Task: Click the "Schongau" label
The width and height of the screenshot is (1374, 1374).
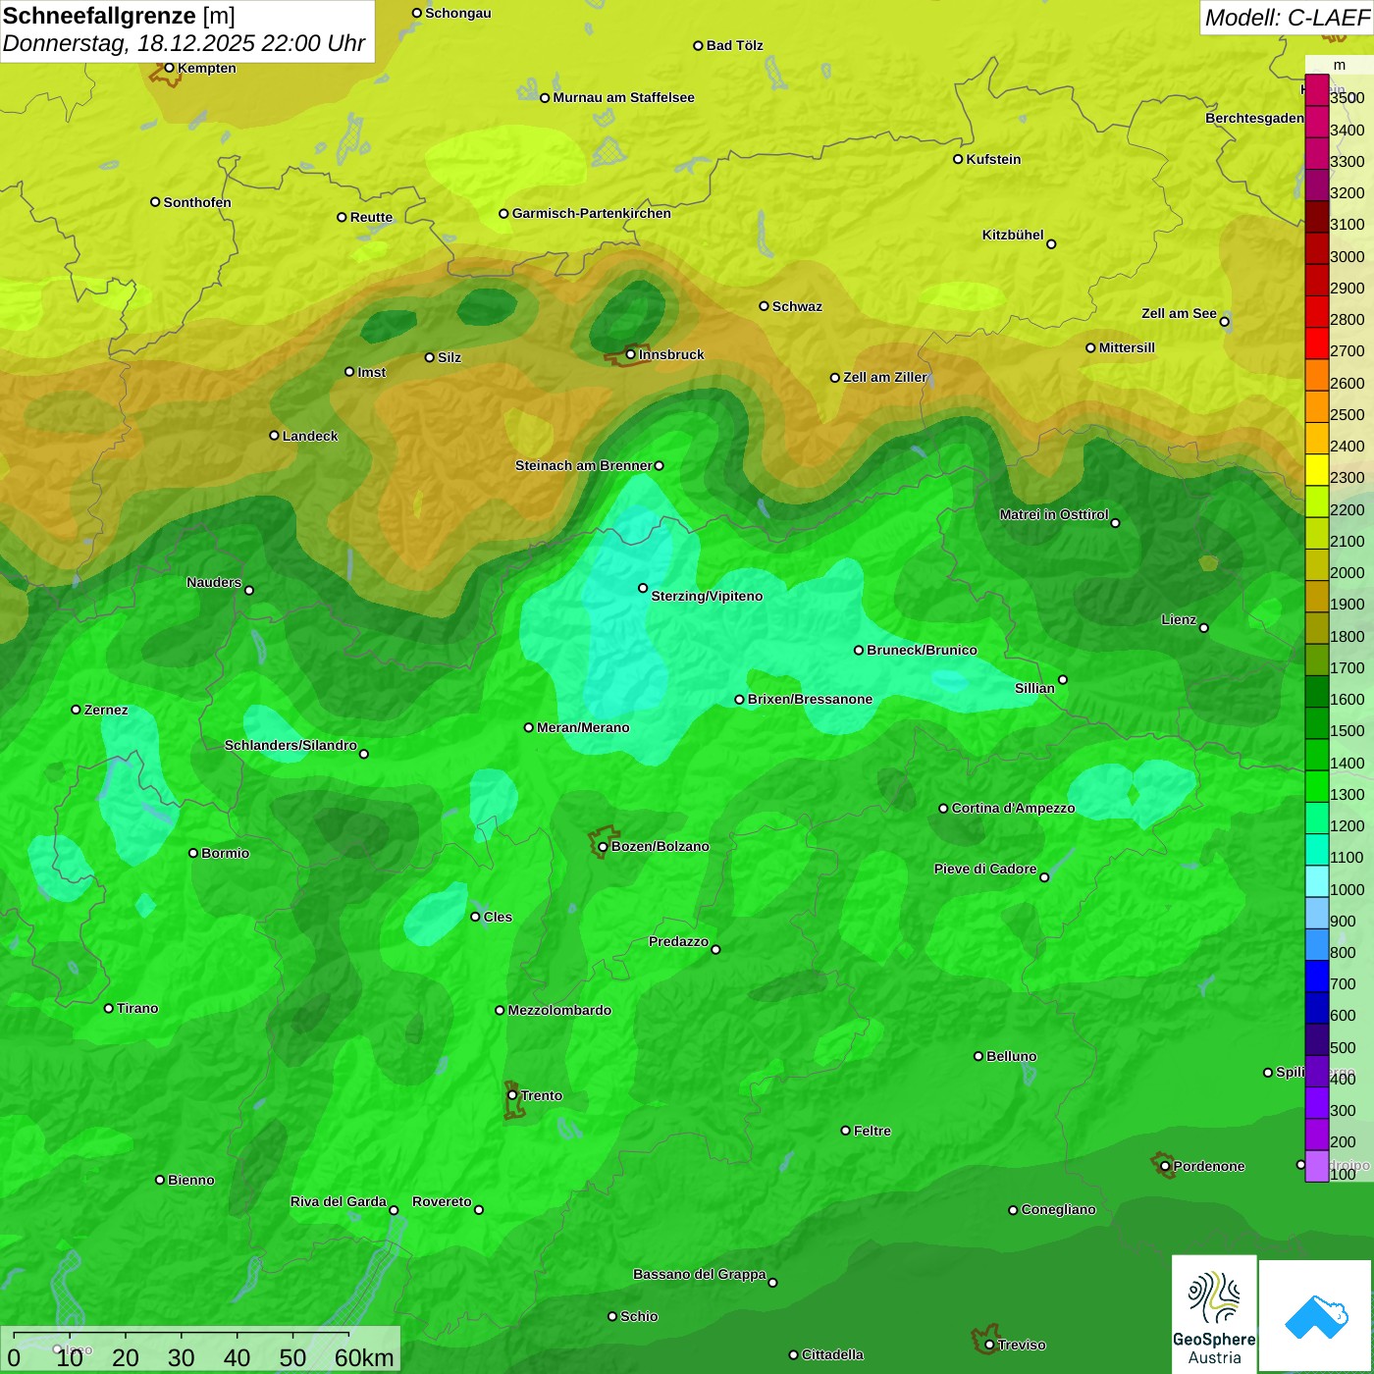Action: click(457, 13)
